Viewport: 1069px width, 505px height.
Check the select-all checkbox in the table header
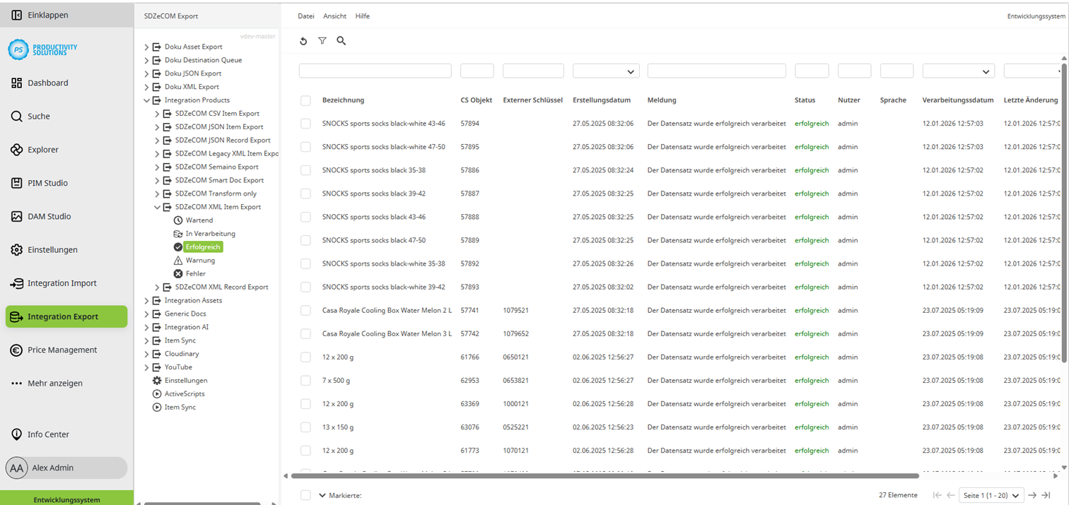[305, 100]
